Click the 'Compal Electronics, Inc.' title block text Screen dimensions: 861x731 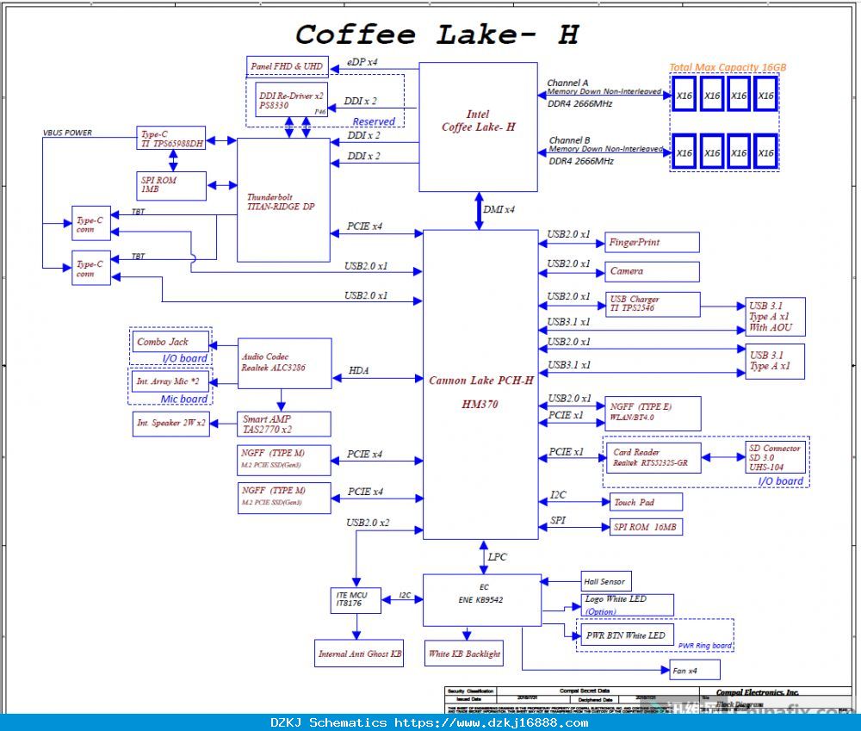(757, 692)
